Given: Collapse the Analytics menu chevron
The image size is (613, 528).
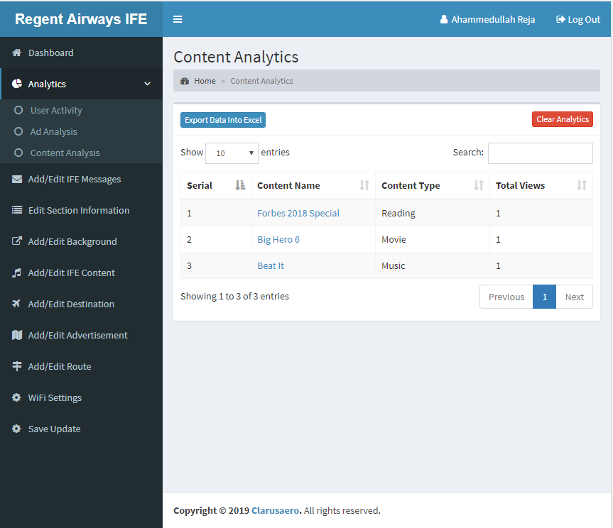Looking at the screenshot, I should tap(148, 84).
